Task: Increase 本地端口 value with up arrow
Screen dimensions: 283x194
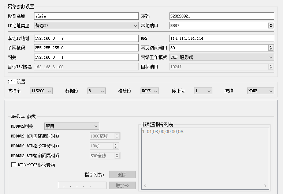Action: pyautogui.click(x=271, y=24)
